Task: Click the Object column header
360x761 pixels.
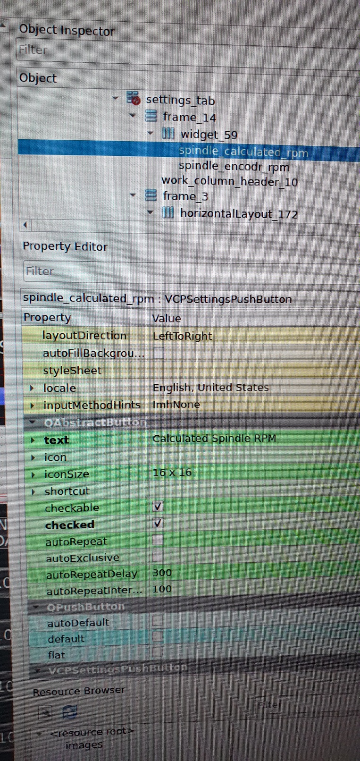Action: click(38, 78)
